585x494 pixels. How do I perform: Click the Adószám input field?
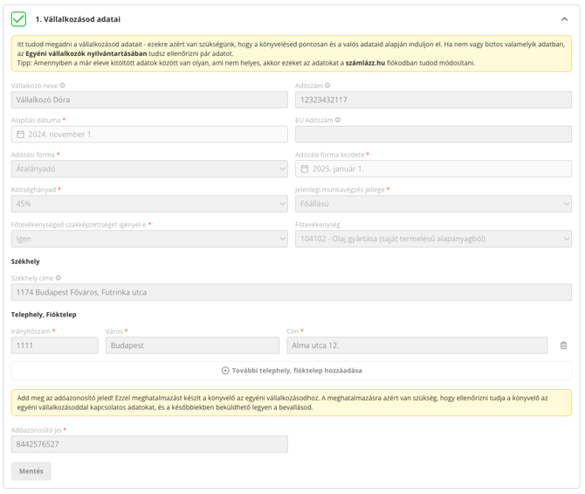pos(433,100)
